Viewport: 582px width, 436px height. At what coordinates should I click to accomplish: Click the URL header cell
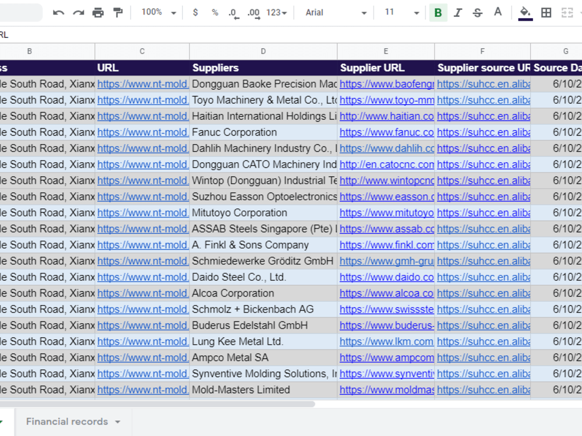point(142,68)
